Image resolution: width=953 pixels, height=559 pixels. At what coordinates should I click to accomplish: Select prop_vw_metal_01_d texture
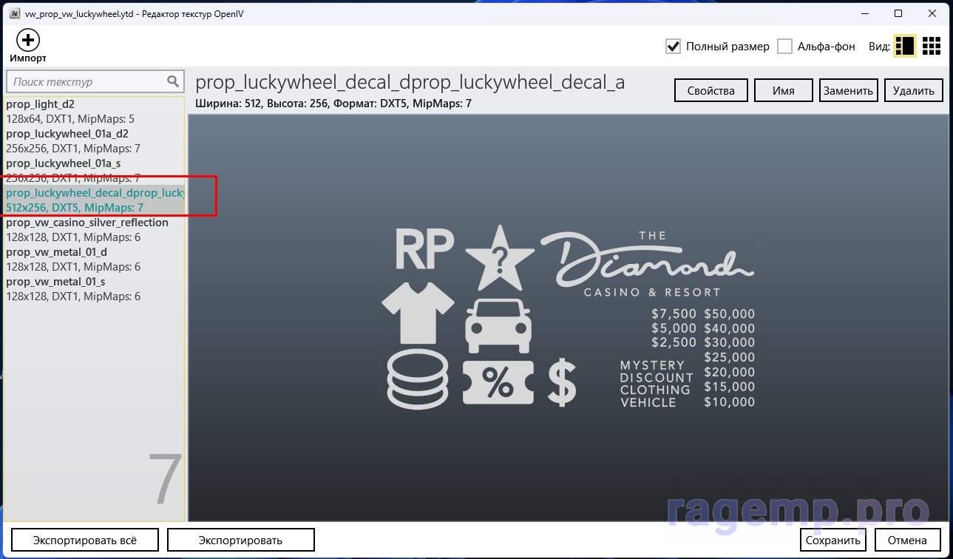coord(94,260)
